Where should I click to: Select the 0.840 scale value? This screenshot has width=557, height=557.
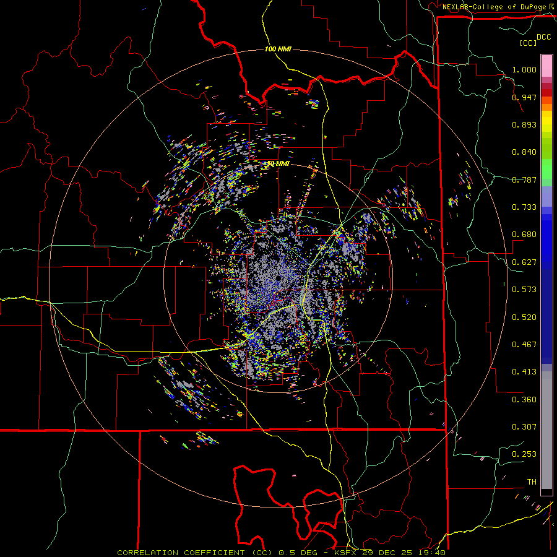pyautogui.click(x=524, y=152)
